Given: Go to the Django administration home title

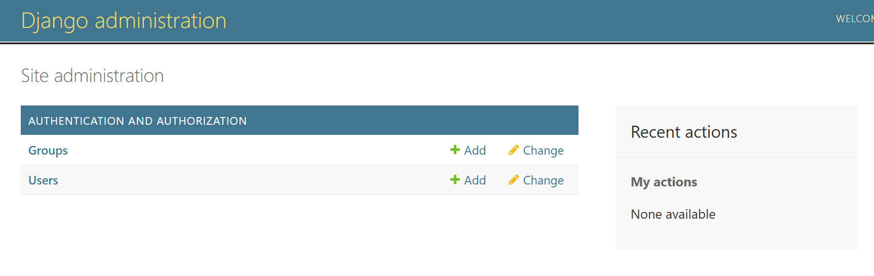Looking at the screenshot, I should coord(124,21).
